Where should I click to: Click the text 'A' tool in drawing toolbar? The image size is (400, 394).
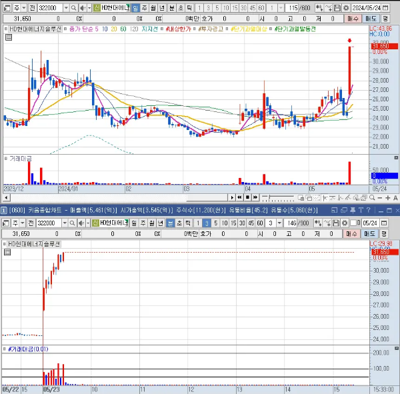coord(395,197)
